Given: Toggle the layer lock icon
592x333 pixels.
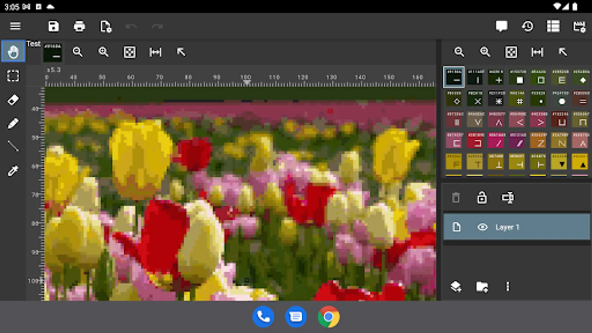Looking at the screenshot, I should pos(482,198).
